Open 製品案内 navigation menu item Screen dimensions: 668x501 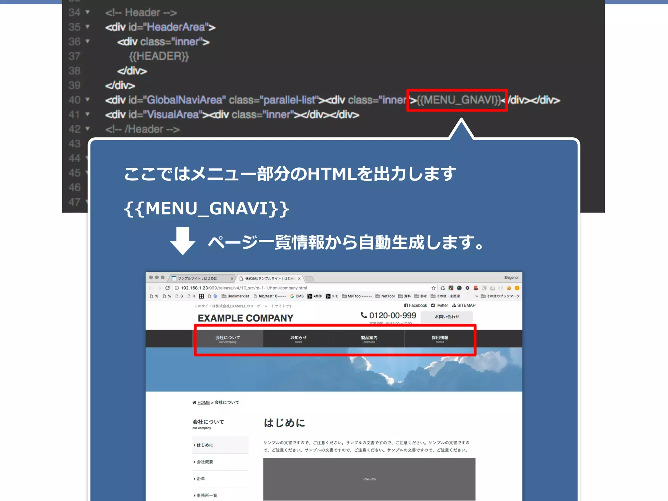pyautogui.click(x=369, y=339)
